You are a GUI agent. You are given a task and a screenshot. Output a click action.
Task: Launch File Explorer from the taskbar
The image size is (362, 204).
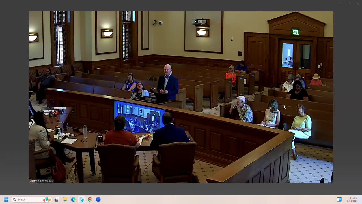65,199
